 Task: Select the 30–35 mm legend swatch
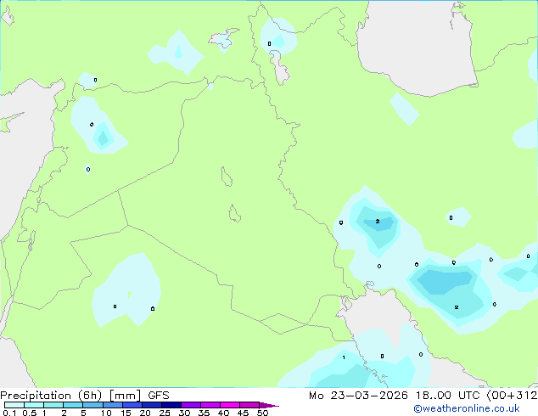click(191, 405)
